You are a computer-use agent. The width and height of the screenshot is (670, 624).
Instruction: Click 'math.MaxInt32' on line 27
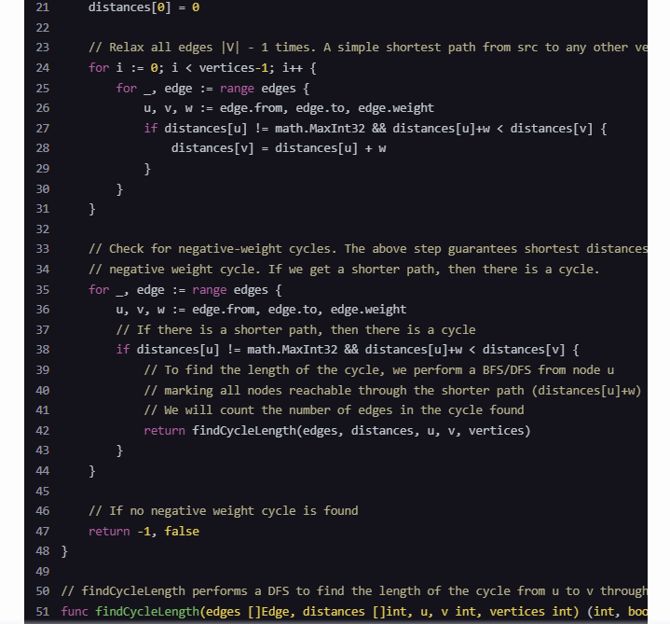tap(320, 129)
